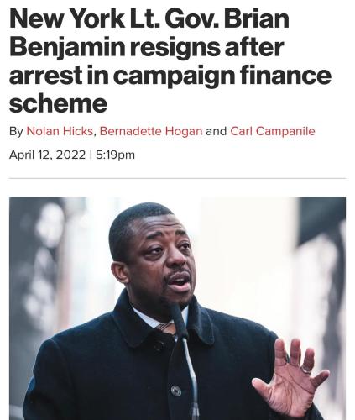Click the coat button in the photo

[x=176, y=391]
